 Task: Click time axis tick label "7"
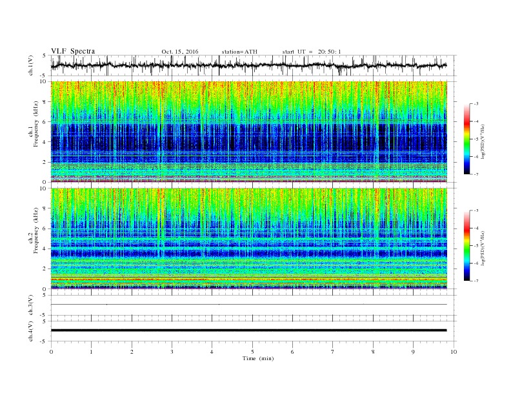pyautogui.click(x=333, y=352)
